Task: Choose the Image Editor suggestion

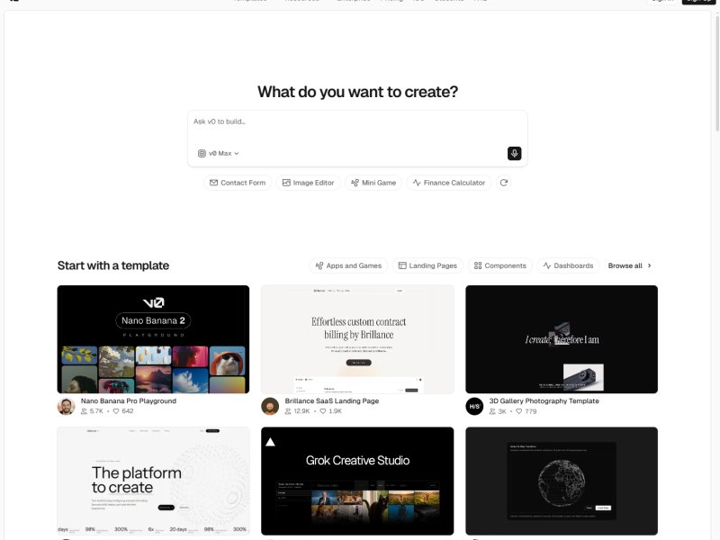Action: (x=308, y=183)
